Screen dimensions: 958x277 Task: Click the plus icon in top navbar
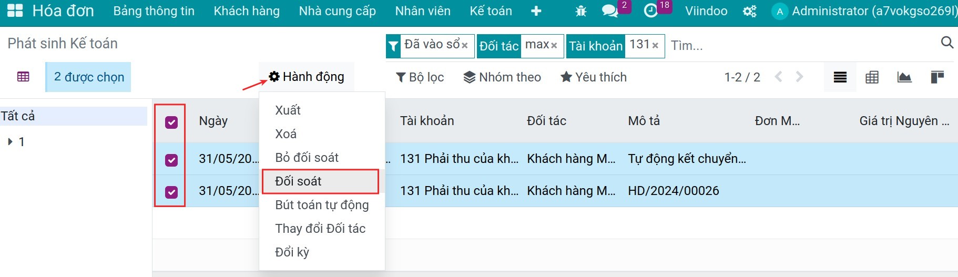(x=536, y=11)
